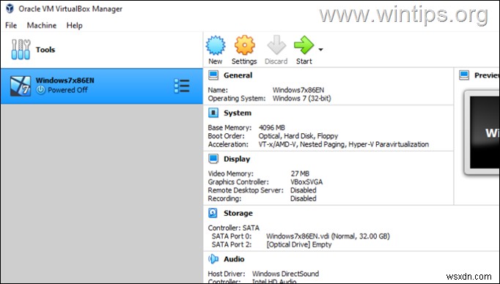Click the Display section monitor icon
The width and height of the screenshot is (500, 284).
[x=213, y=159]
